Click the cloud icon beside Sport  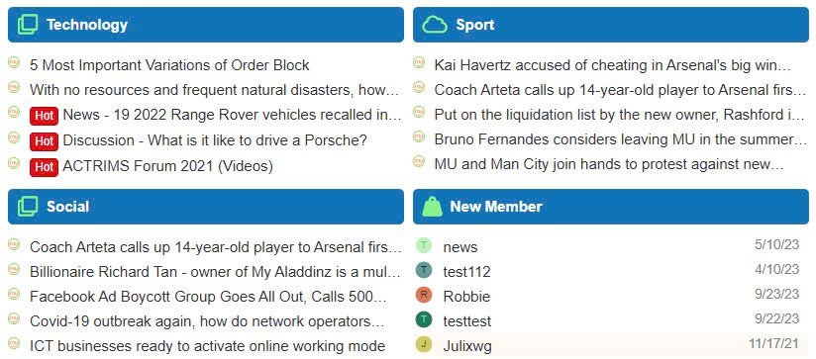(x=435, y=25)
